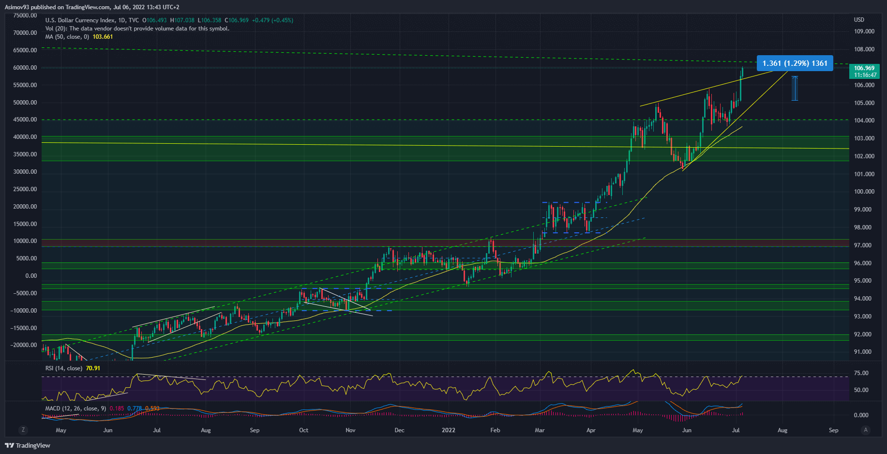Open the USD currency selector
887x454 pixels.
coord(859,20)
